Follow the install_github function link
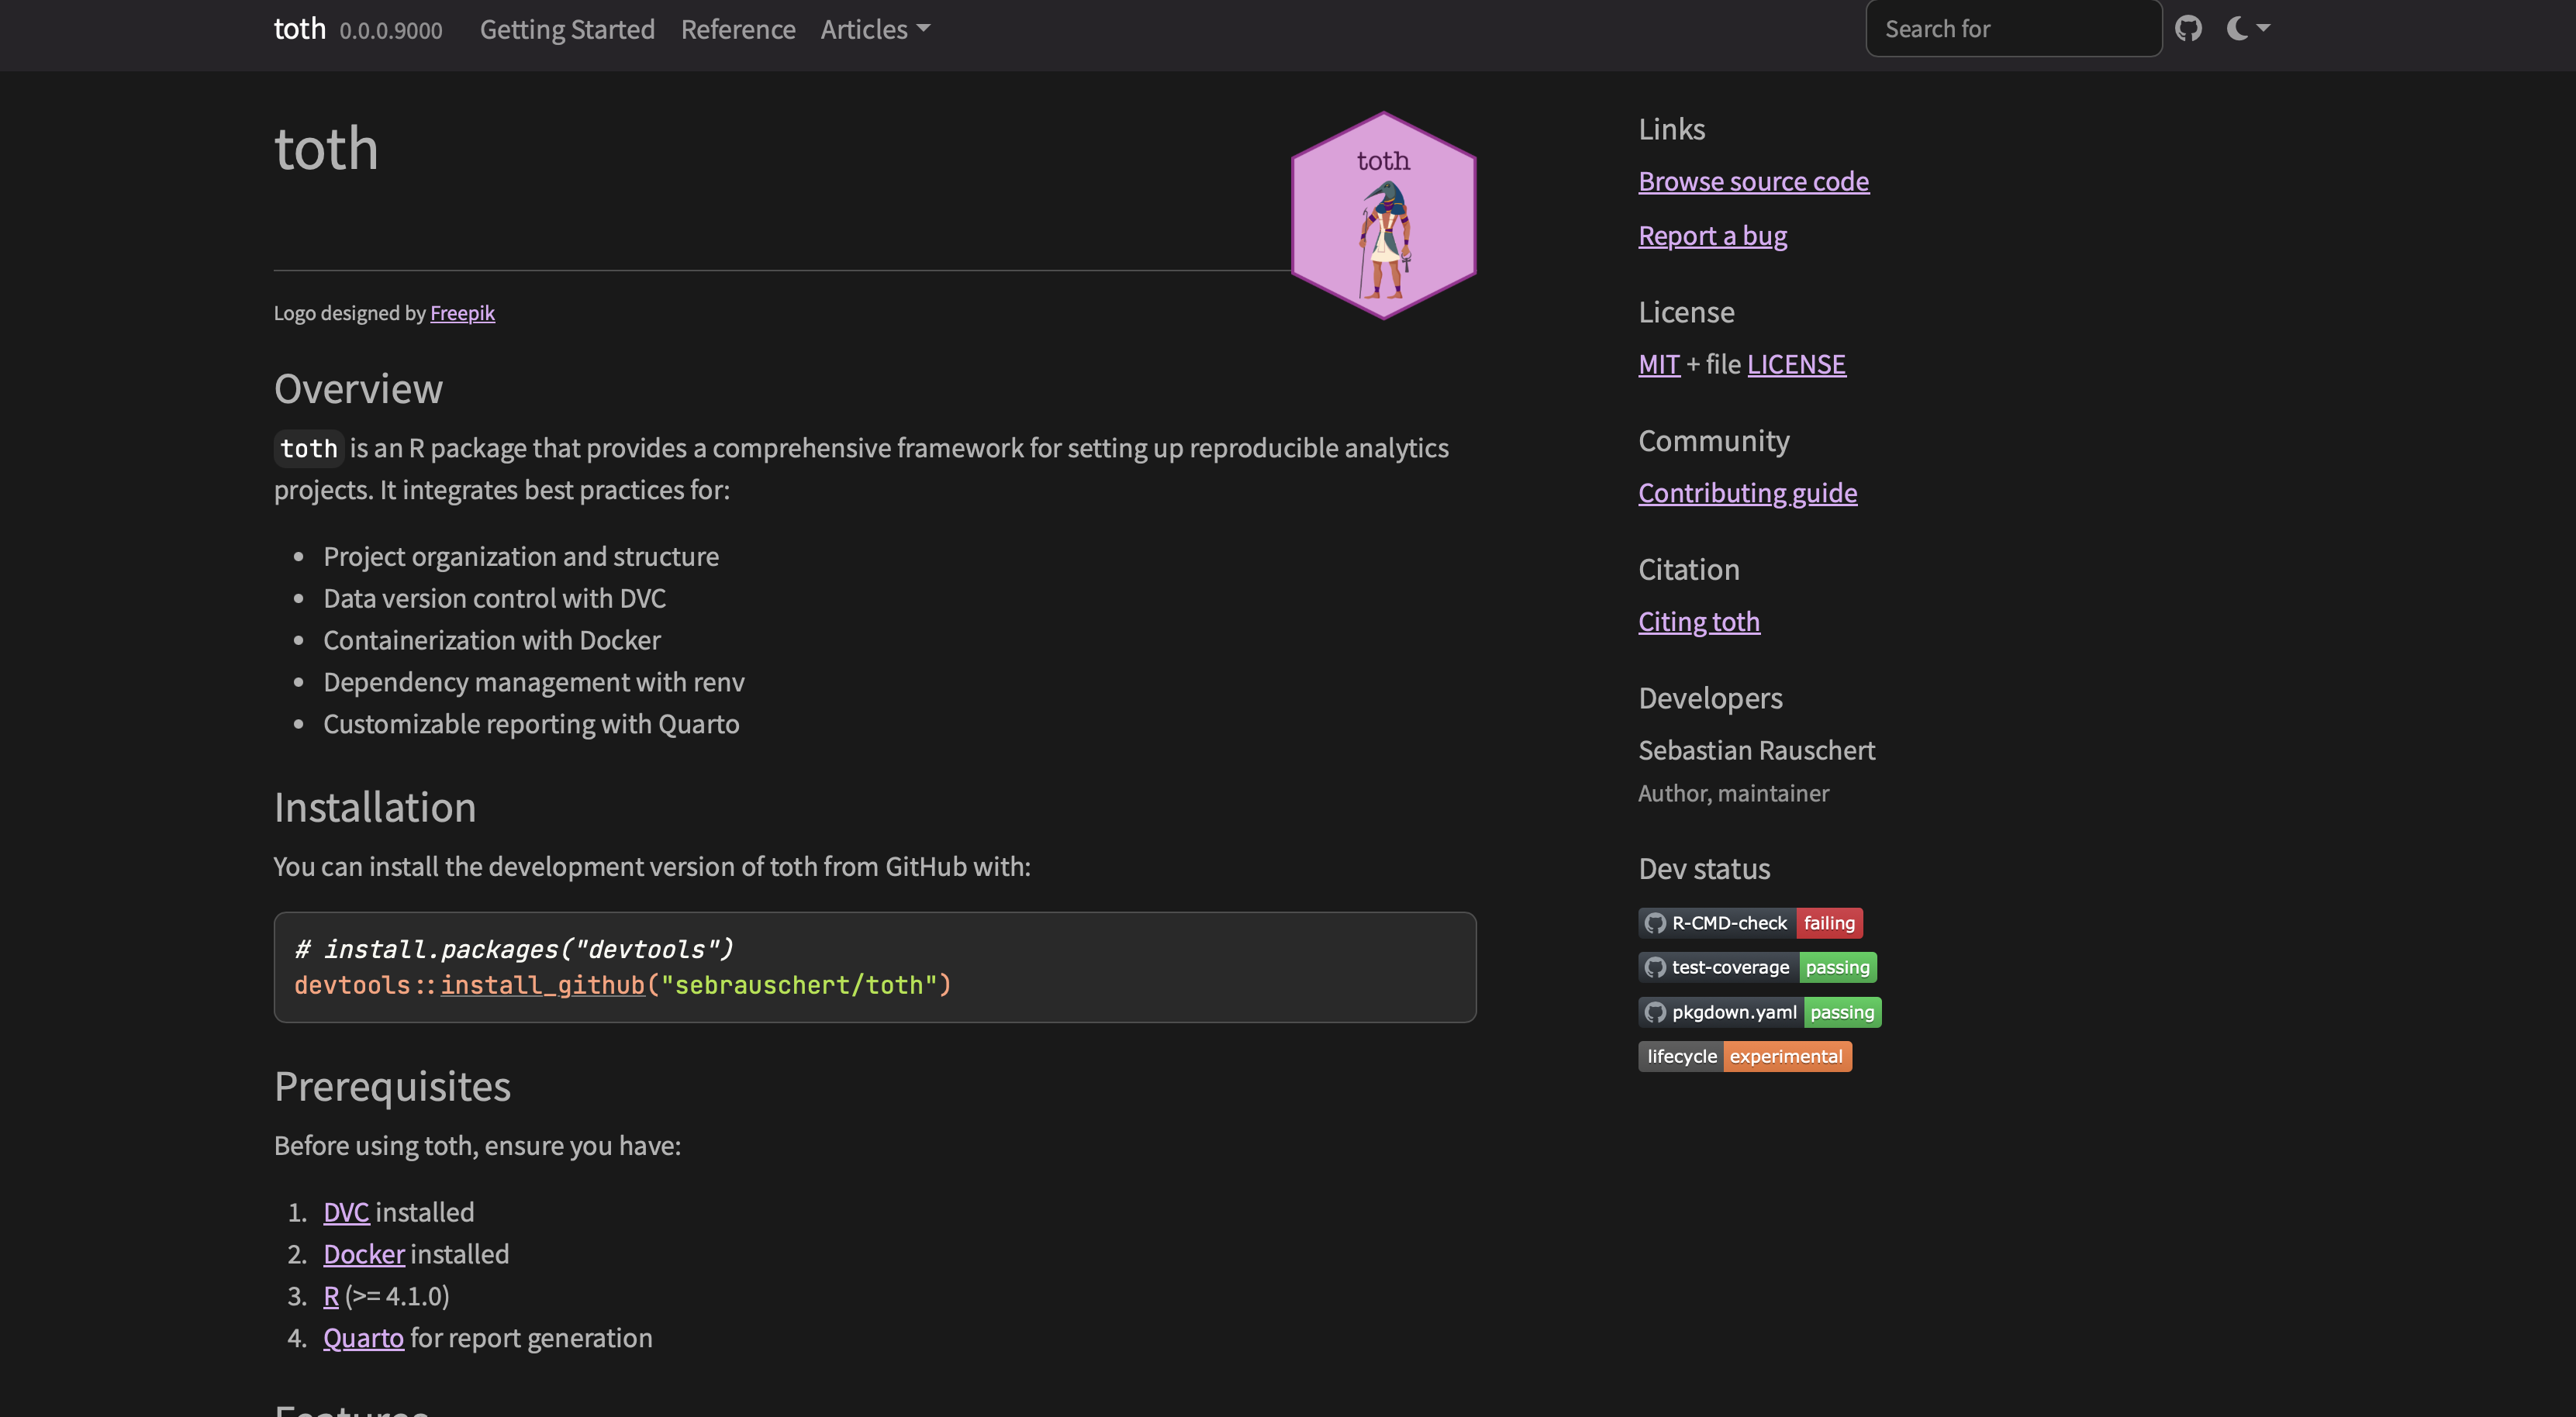 pos(543,985)
